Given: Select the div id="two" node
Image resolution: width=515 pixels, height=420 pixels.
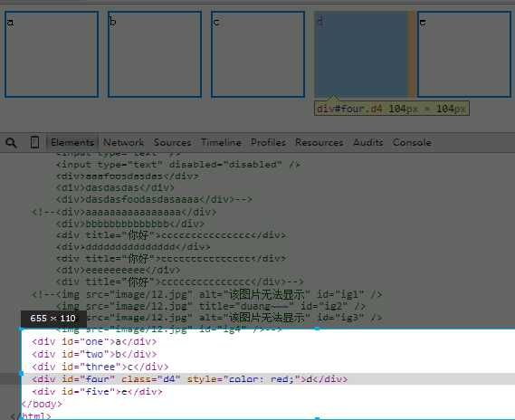Looking at the screenshot, I should point(94,354).
